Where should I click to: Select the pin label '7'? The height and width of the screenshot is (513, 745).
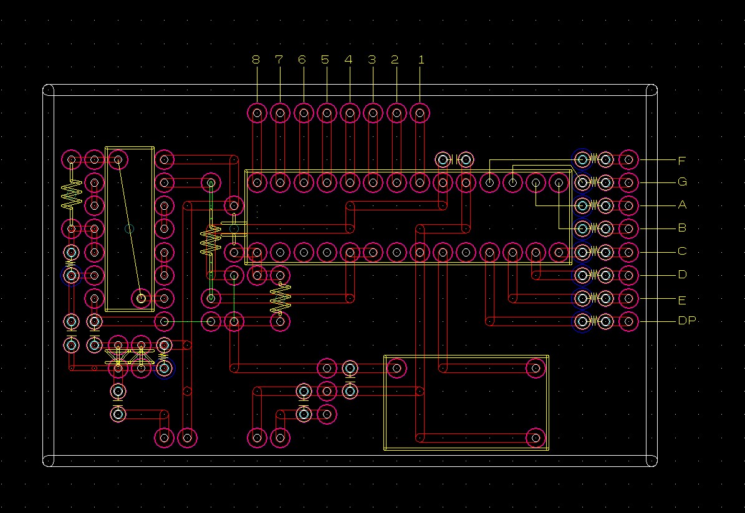(279, 60)
